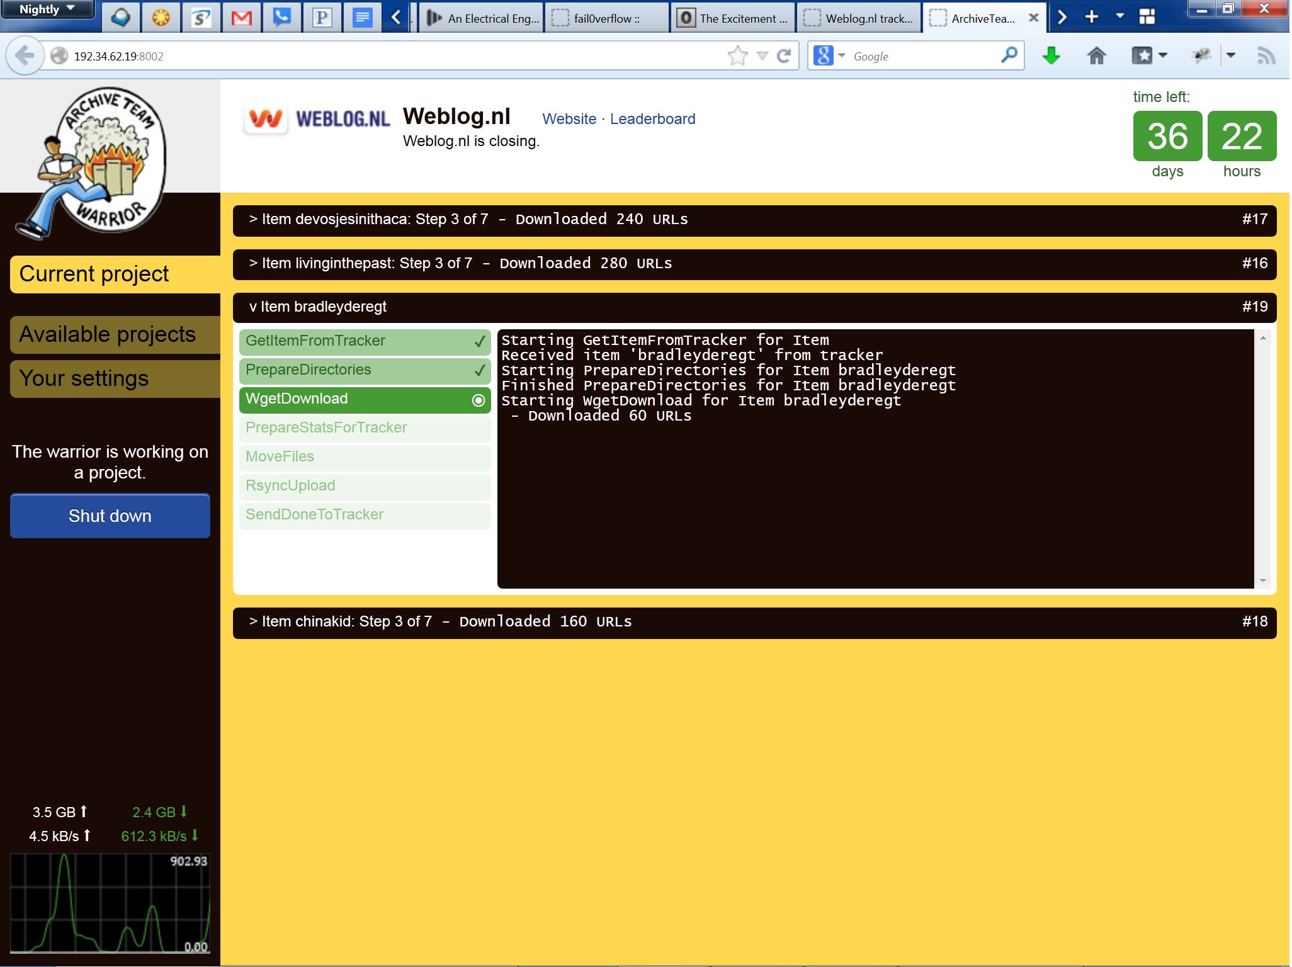
Task: Click the log scrollbar down arrow
Action: pyautogui.click(x=1262, y=580)
